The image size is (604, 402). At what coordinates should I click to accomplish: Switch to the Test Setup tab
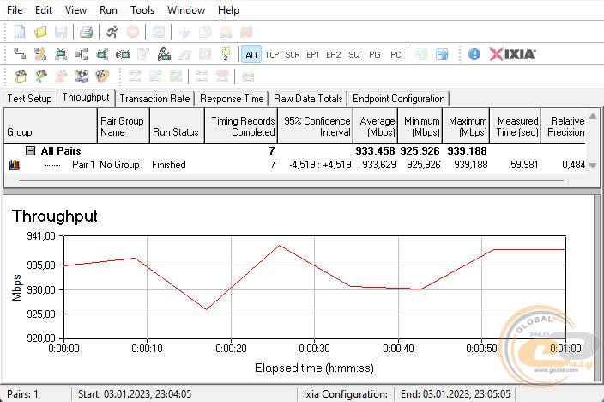click(x=30, y=99)
